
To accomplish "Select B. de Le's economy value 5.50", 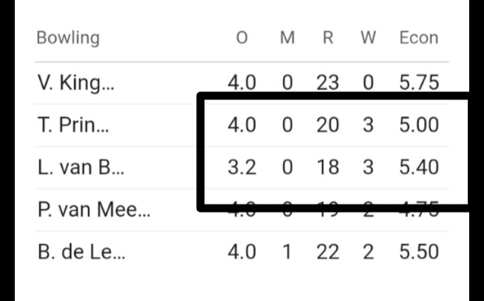I will click(x=419, y=253).
